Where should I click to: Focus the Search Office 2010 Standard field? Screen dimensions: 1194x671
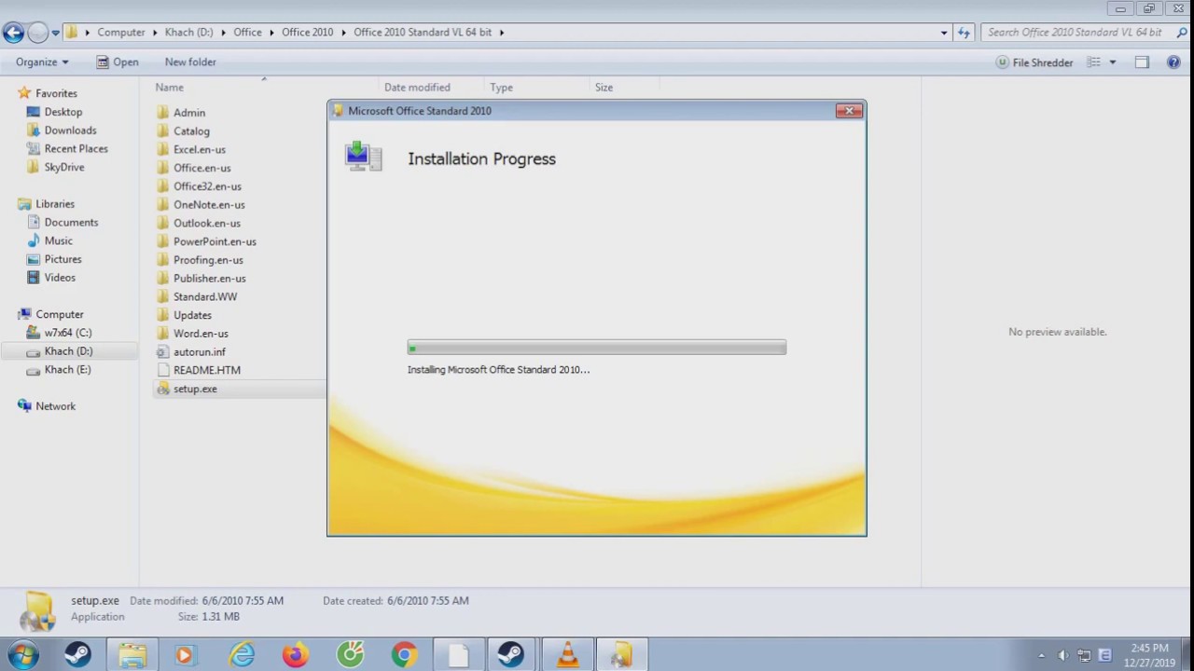pyautogui.click(x=1075, y=33)
